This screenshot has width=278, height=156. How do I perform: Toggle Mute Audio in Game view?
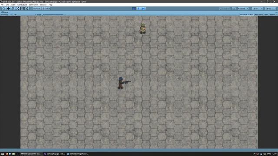point(258,14)
